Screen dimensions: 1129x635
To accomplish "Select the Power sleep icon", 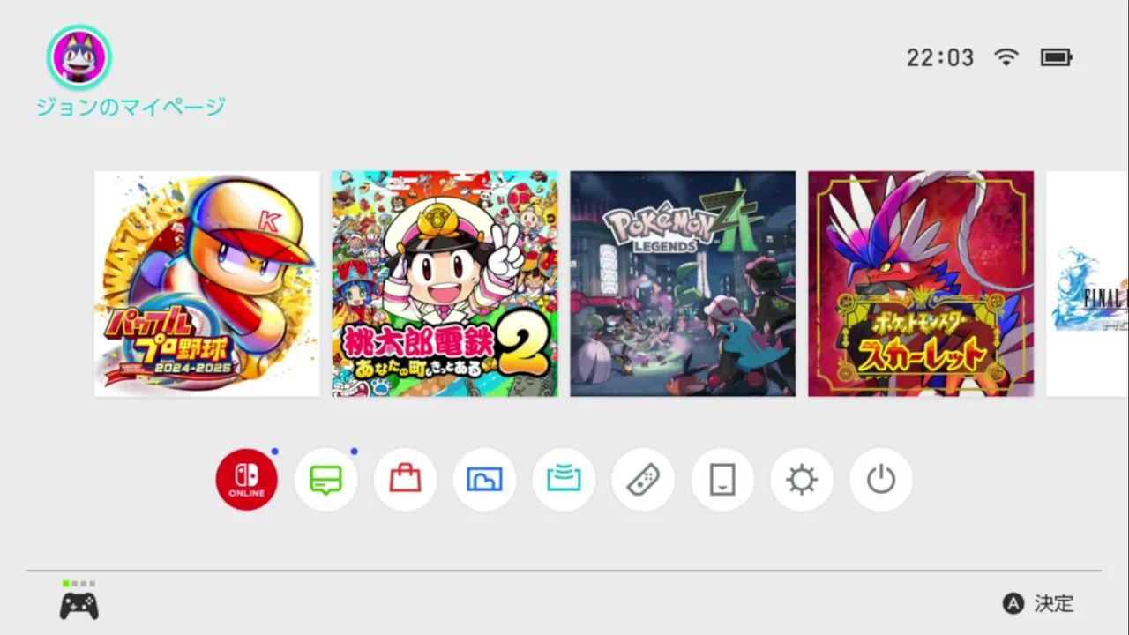I will [x=881, y=480].
